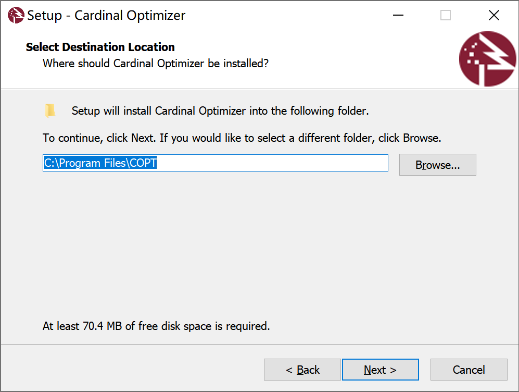519x392 pixels.
Task: Click the 70.4 MB disk space notice
Action: (156, 326)
